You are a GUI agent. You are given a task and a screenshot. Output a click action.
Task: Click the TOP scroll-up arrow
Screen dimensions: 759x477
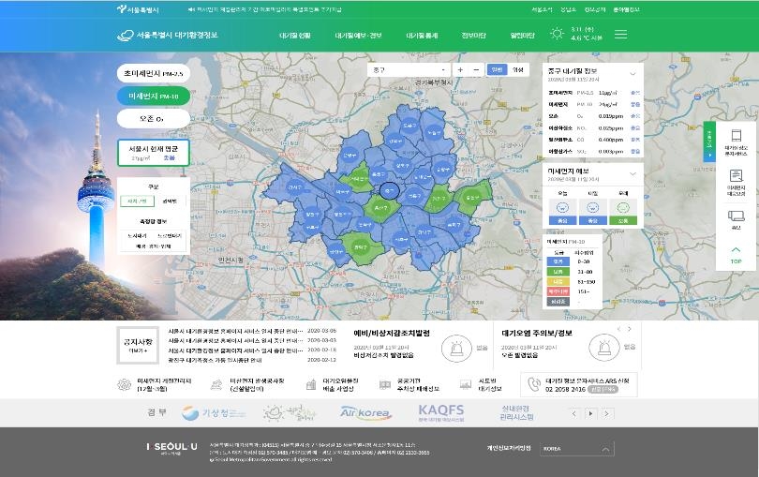pos(736,253)
